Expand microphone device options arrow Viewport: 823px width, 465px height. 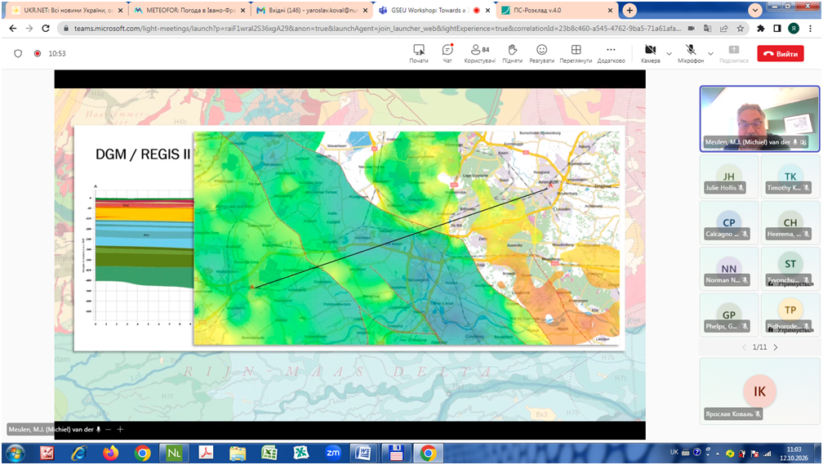tap(710, 54)
